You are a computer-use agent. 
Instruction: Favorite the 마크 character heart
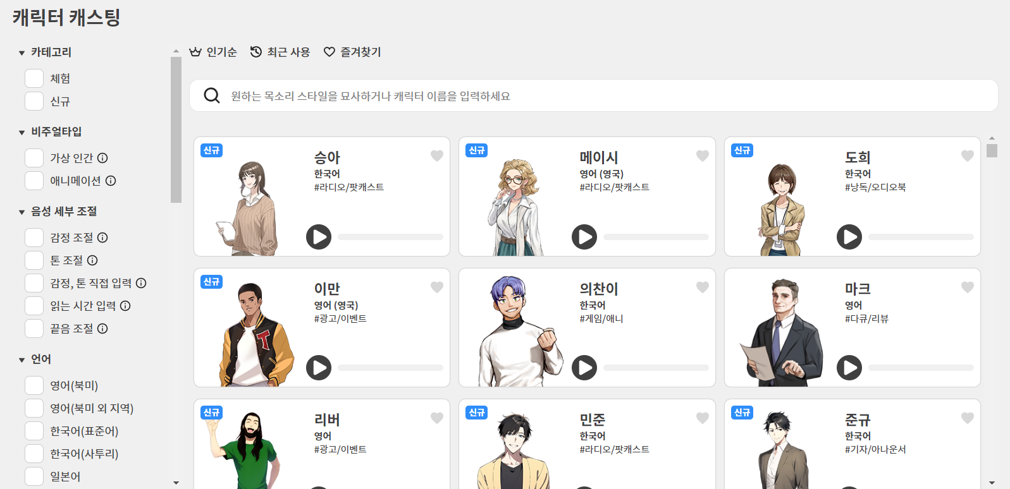click(968, 287)
